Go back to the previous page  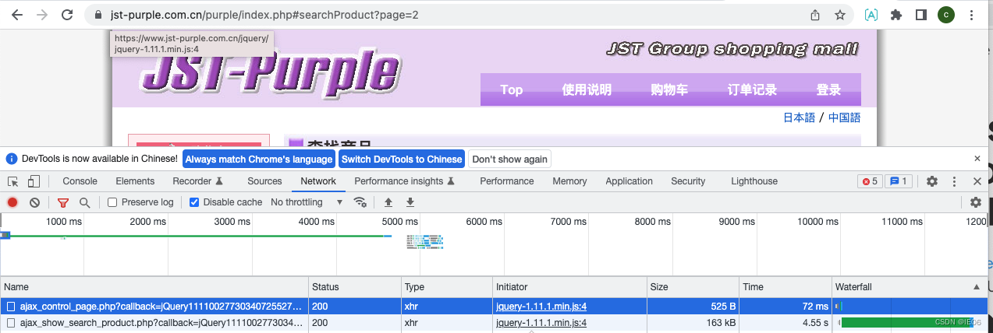pyautogui.click(x=17, y=15)
